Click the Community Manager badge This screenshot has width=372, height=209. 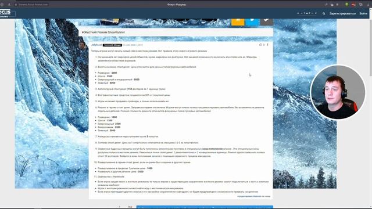click(112, 45)
